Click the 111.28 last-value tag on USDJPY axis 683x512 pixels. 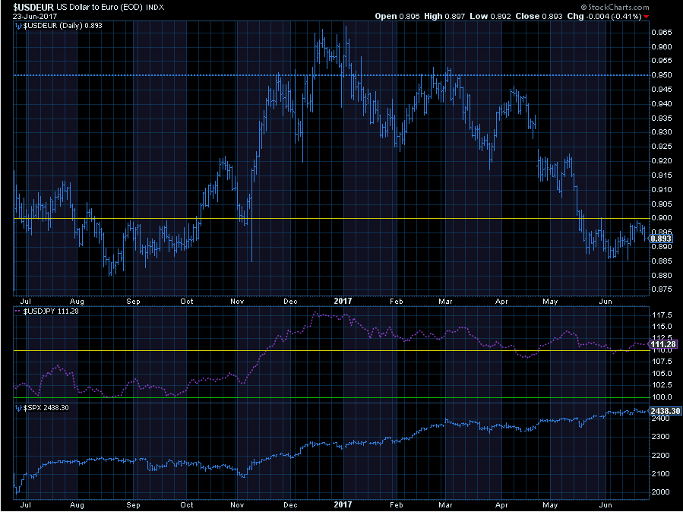click(663, 344)
